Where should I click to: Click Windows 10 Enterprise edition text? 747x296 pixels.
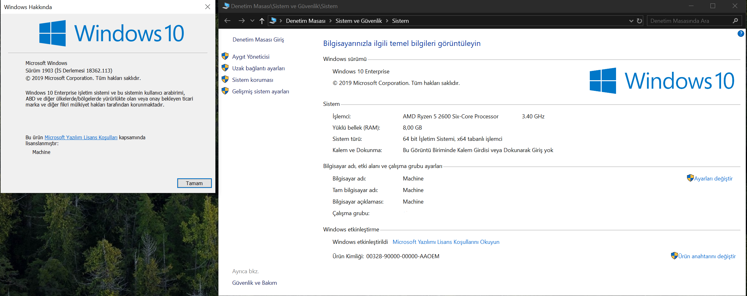361,72
